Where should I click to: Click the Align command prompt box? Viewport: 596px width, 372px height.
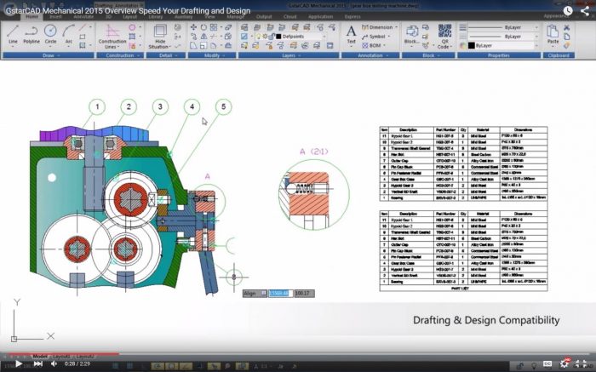click(255, 294)
